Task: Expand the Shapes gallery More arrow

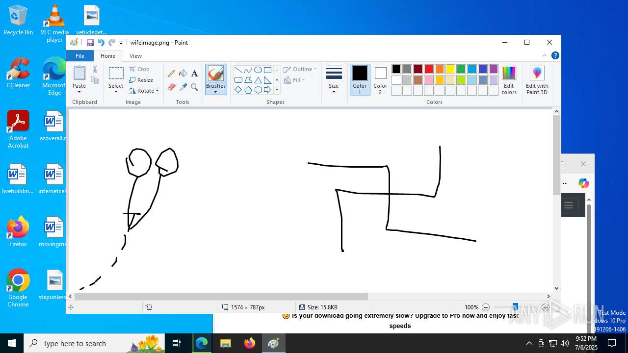Action: click(277, 90)
